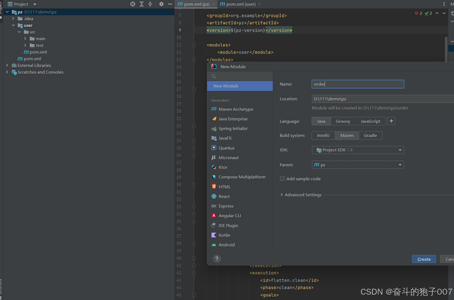Hide the Project panel with minus icon
454x300 pixels.
[x=170, y=4]
